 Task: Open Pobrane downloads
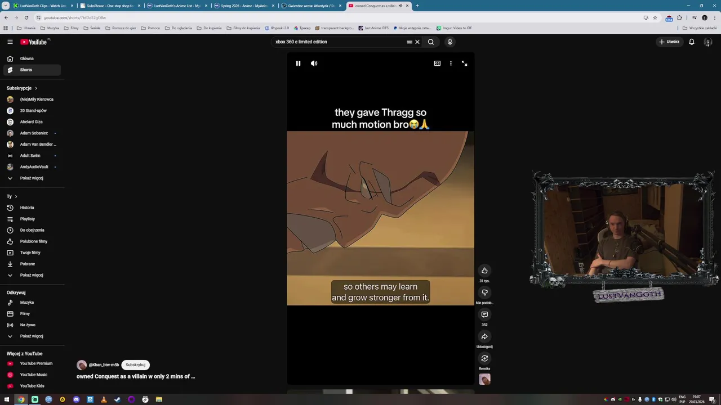click(32, 264)
